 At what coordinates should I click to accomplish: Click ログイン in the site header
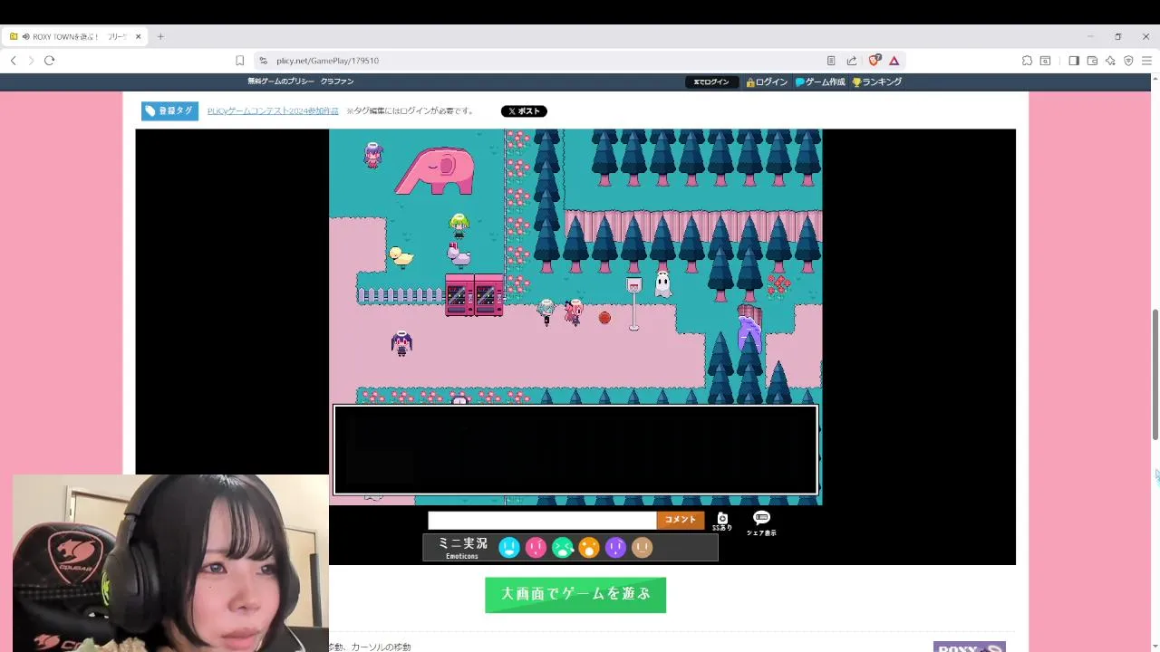[x=767, y=81]
